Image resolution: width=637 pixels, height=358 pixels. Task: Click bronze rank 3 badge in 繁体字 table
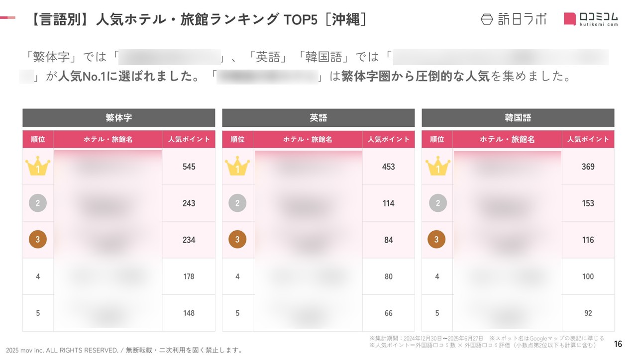click(x=38, y=240)
